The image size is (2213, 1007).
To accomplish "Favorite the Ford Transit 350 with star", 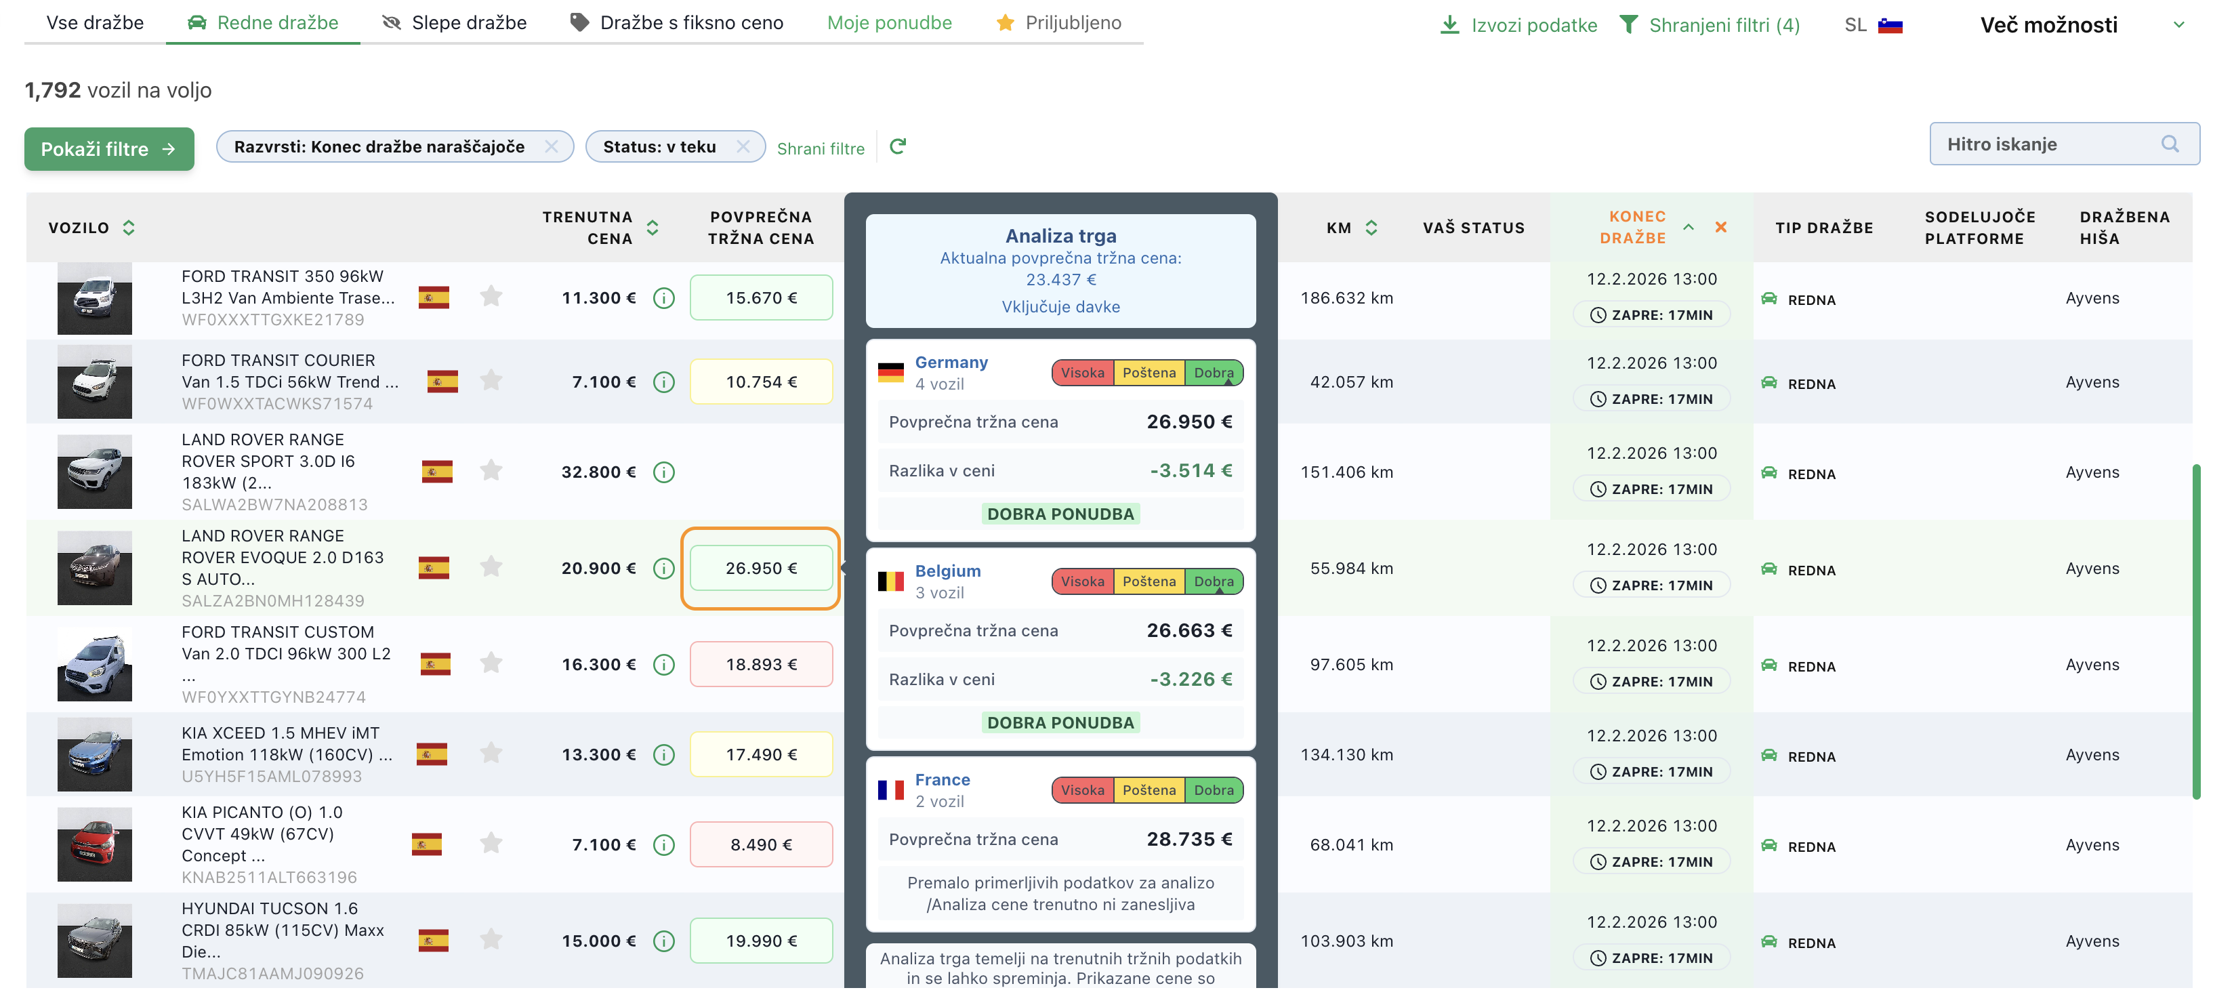I will tap(491, 297).
